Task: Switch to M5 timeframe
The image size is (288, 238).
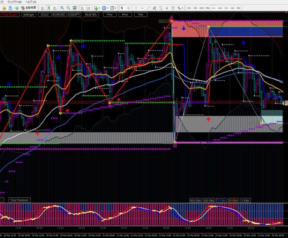Action: click(x=195, y=8)
